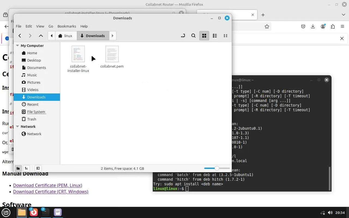The width and height of the screenshot is (349, 218).
Task: Dismiss the Firefox notification bar
Action: pyautogui.click(x=342, y=38)
